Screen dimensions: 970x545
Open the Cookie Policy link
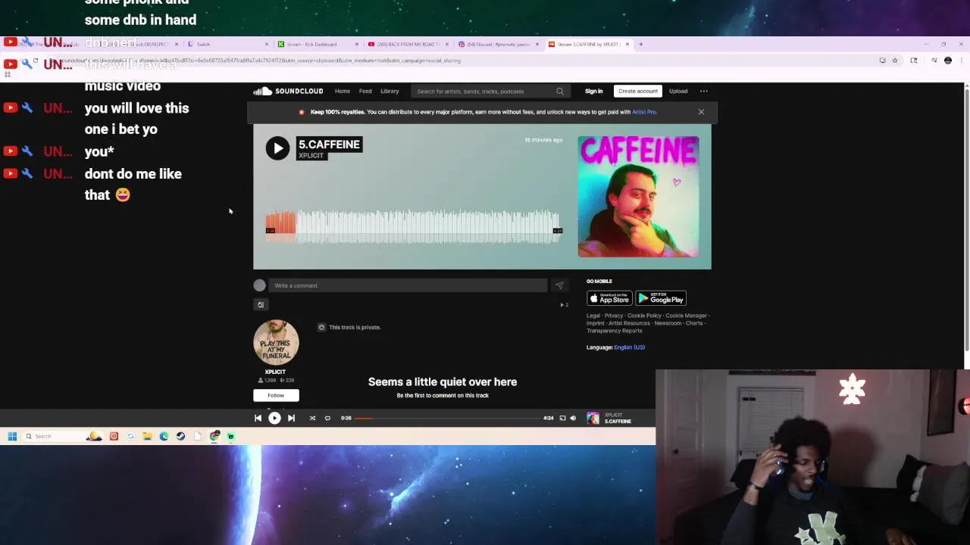tap(644, 316)
